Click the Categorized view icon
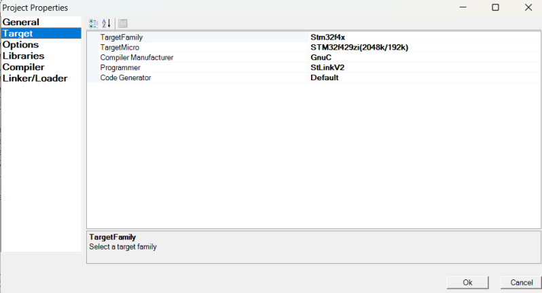This screenshot has width=542, height=293. click(x=94, y=23)
